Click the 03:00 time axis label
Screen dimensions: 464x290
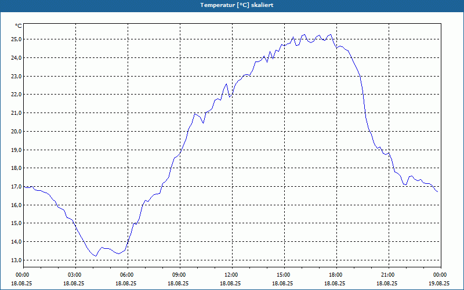pyautogui.click(x=76, y=275)
